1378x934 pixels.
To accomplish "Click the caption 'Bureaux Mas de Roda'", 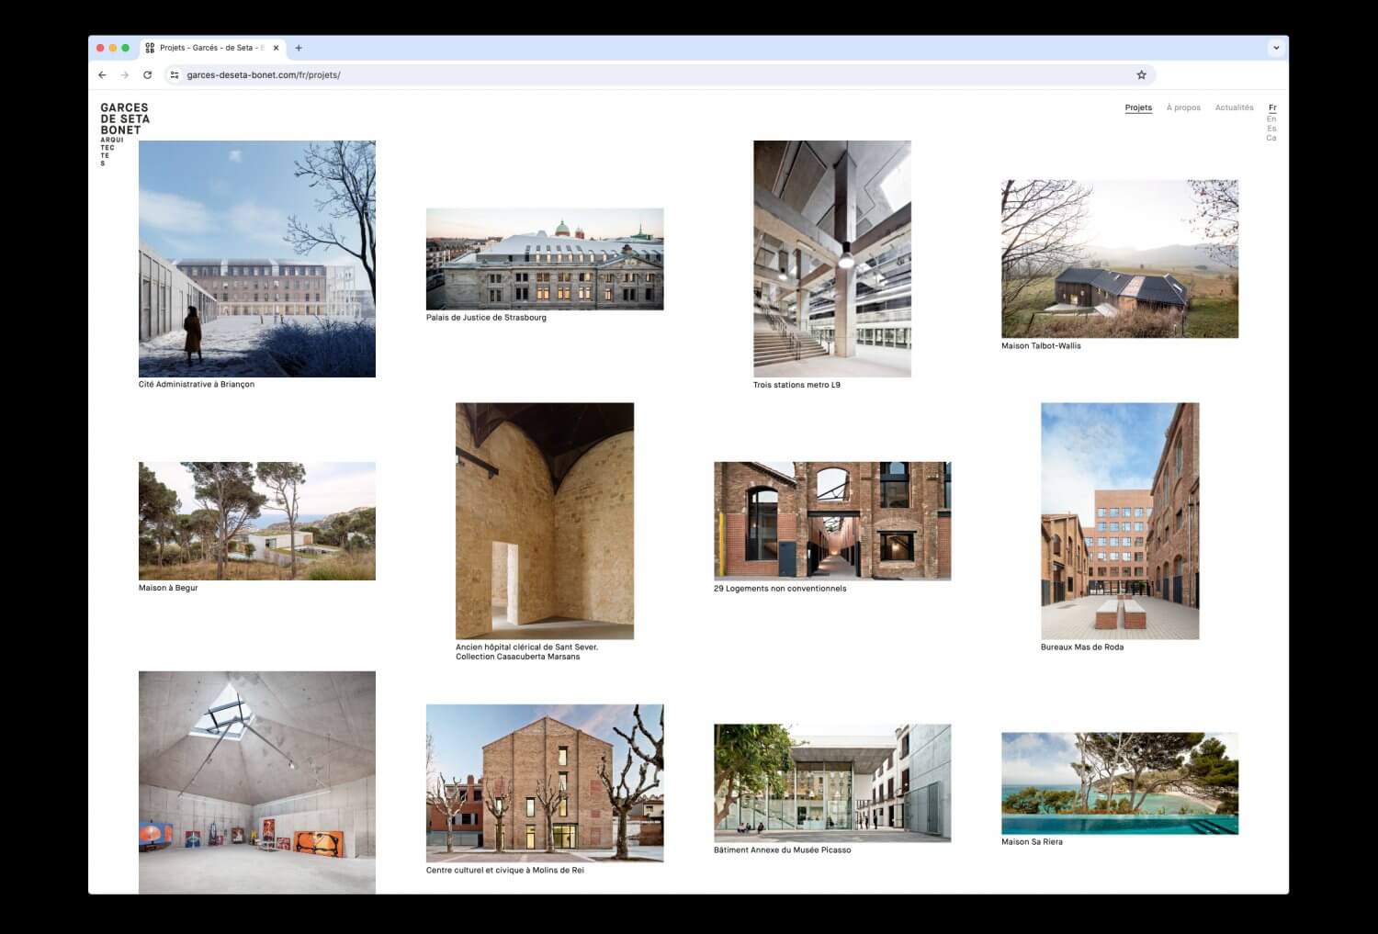I will (1082, 647).
